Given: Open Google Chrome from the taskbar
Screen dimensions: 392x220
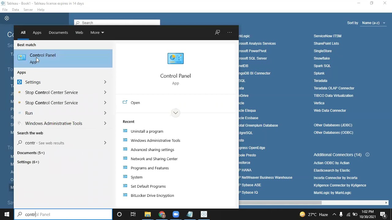Looking at the screenshot, I should (x=162, y=215).
